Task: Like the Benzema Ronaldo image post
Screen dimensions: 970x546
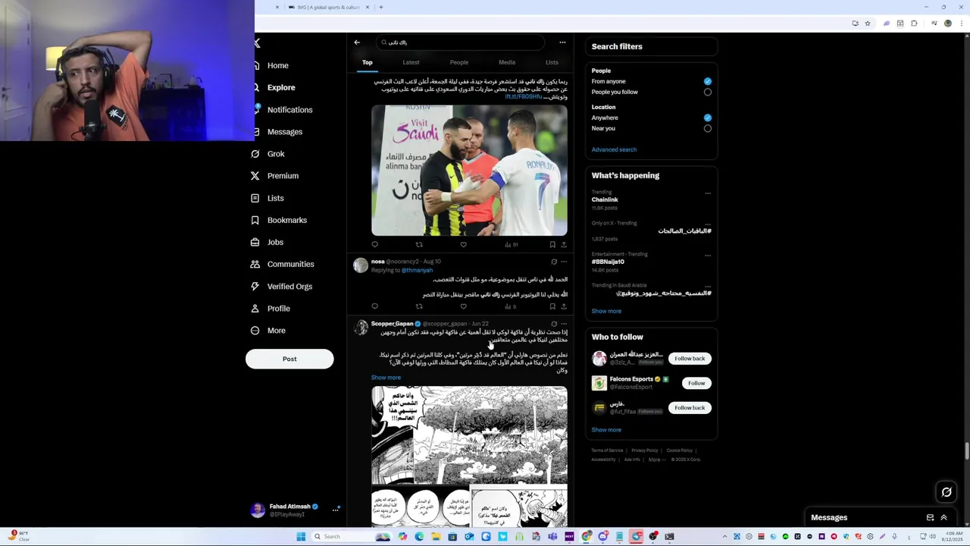Action: point(463,244)
